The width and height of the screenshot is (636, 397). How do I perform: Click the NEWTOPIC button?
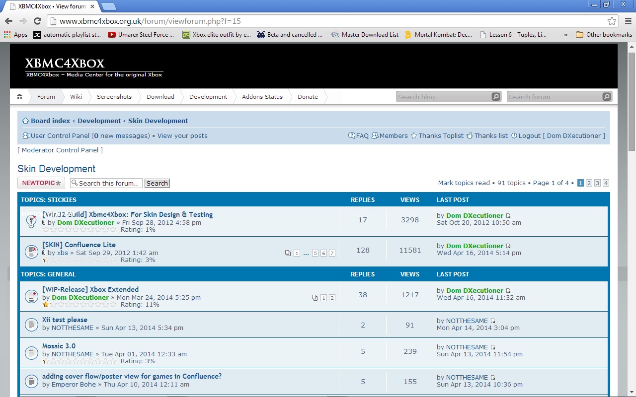pyautogui.click(x=41, y=183)
